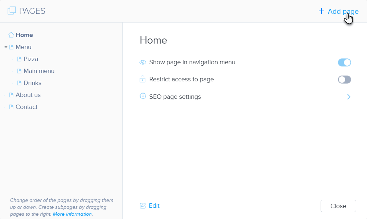Select the Contact page
Screen dimensions: 367x219
(x=26, y=107)
